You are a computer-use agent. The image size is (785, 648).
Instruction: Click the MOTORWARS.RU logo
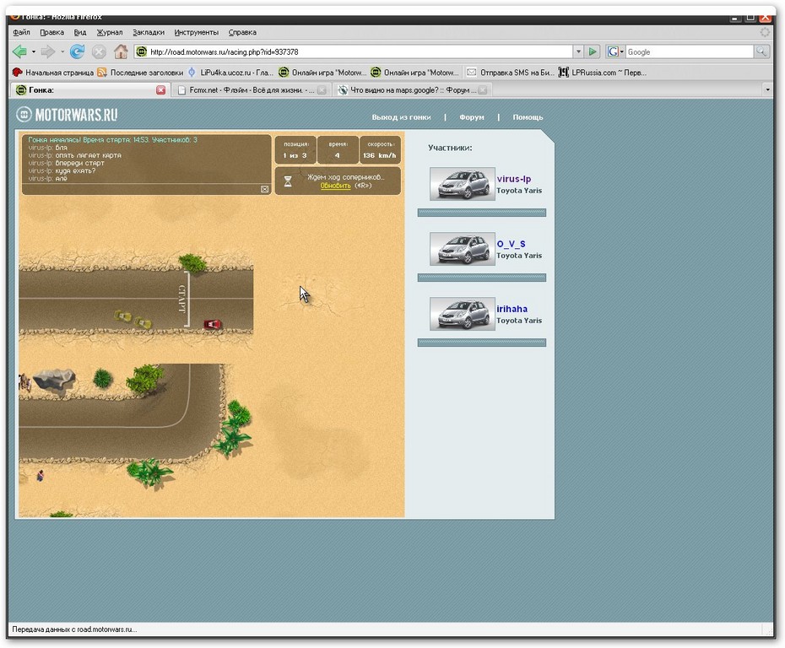pos(67,115)
